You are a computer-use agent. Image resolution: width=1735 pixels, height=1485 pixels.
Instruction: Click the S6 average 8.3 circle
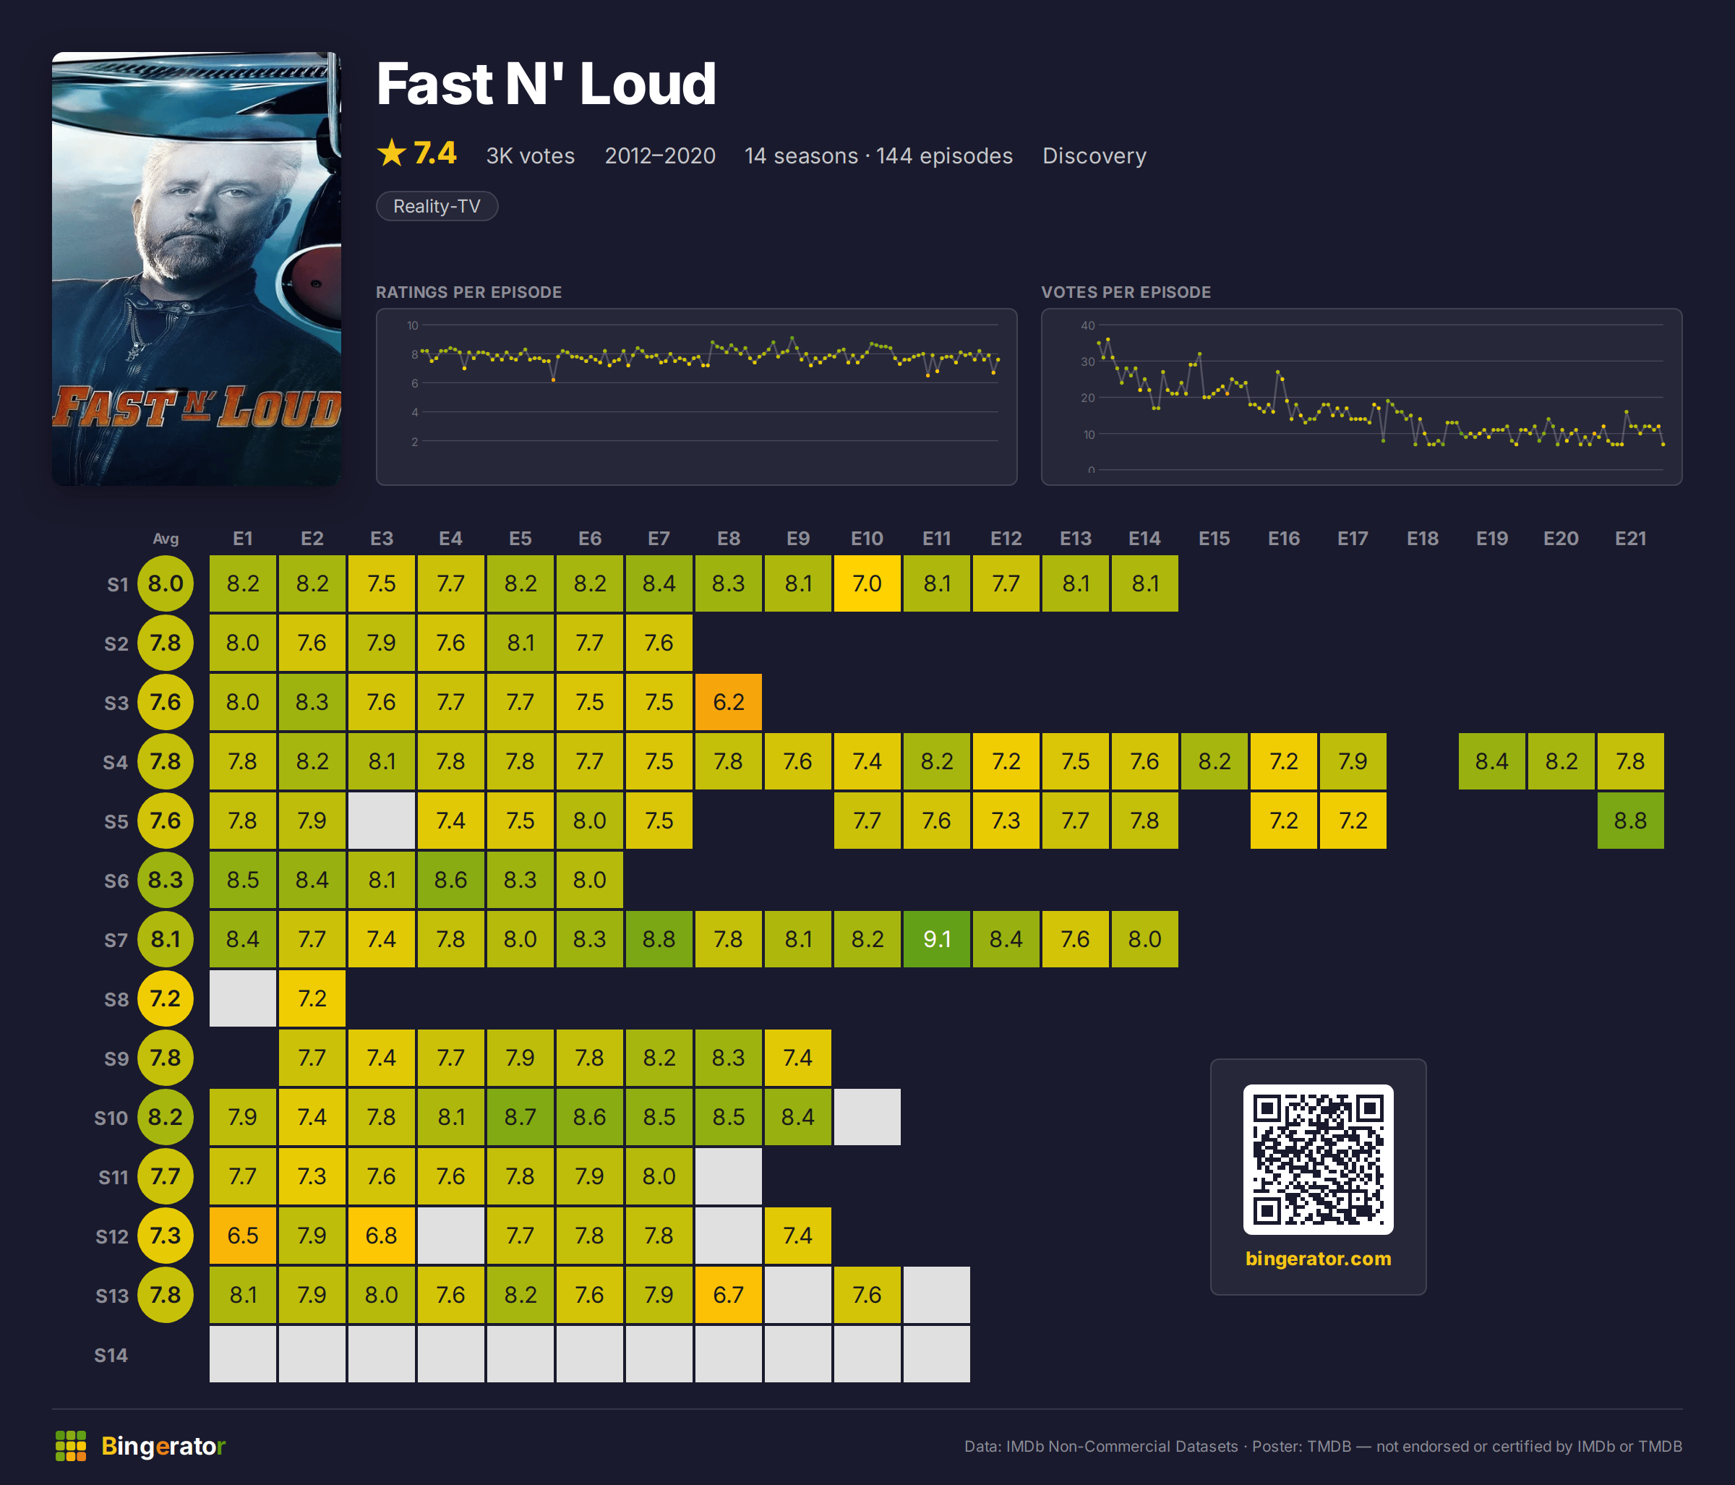(x=165, y=879)
